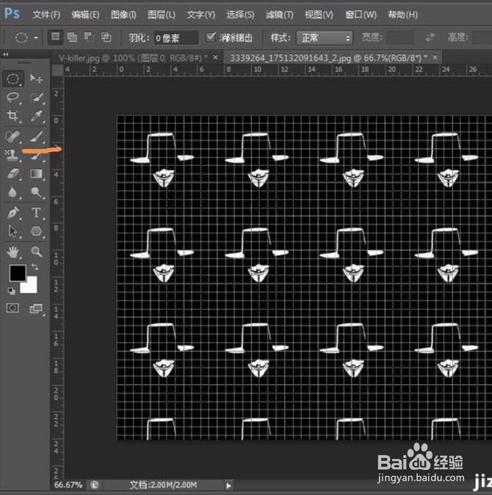Viewport: 492px width, 495px height.
Task: Select the Spot Healing Brush tool
Action: tap(13, 136)
